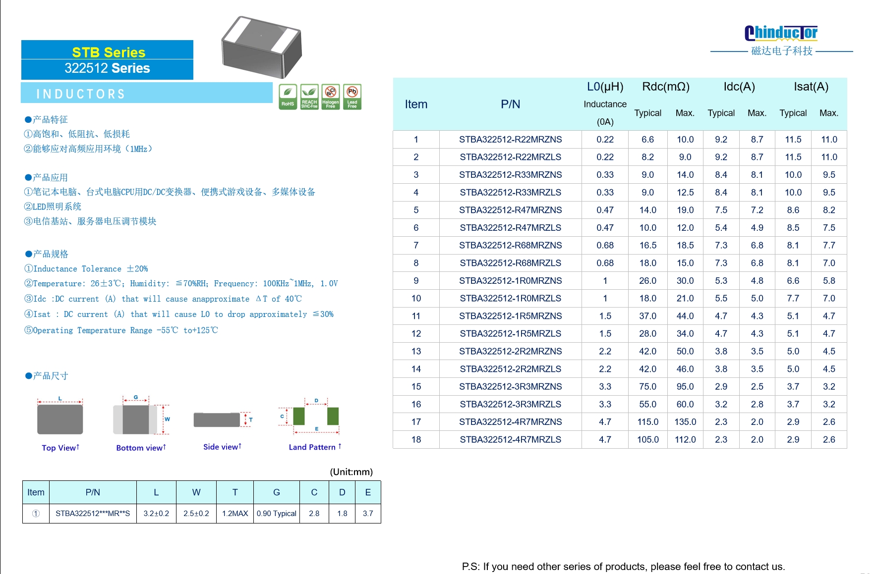Click Rdc typical value 115.0
Viewport: 877px width, 574px height.
point(648,422)
